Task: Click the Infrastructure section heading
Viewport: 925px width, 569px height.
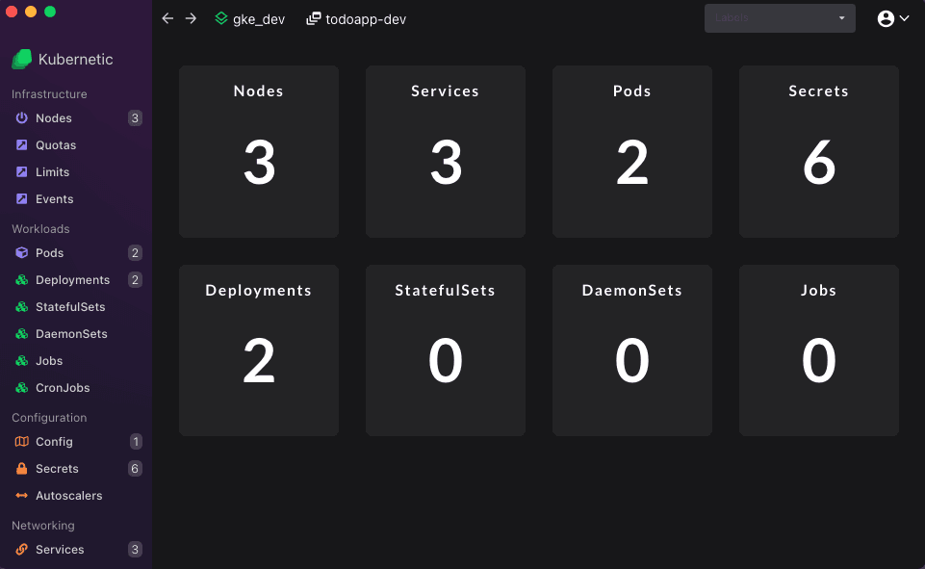Action: tap(49, 93)
